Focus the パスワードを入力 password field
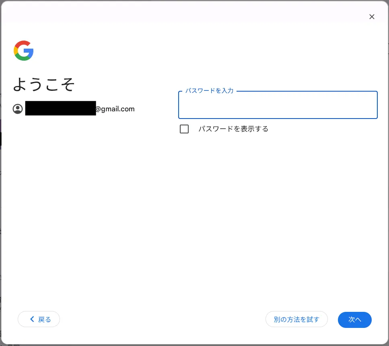The height and width of the screenshot is (346, 389). pyautogui.click(x=278, y=105)
